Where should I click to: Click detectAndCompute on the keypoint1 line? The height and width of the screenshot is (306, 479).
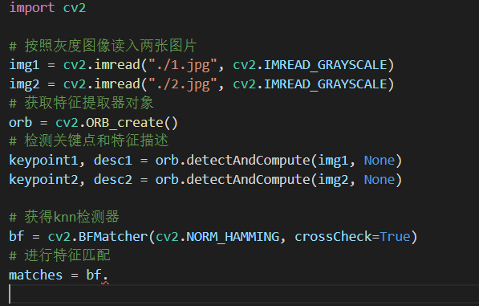point(248,161)
